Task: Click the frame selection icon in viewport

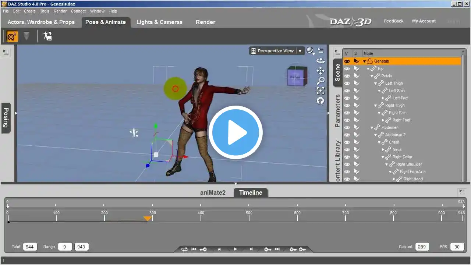Action: [321, 90]
